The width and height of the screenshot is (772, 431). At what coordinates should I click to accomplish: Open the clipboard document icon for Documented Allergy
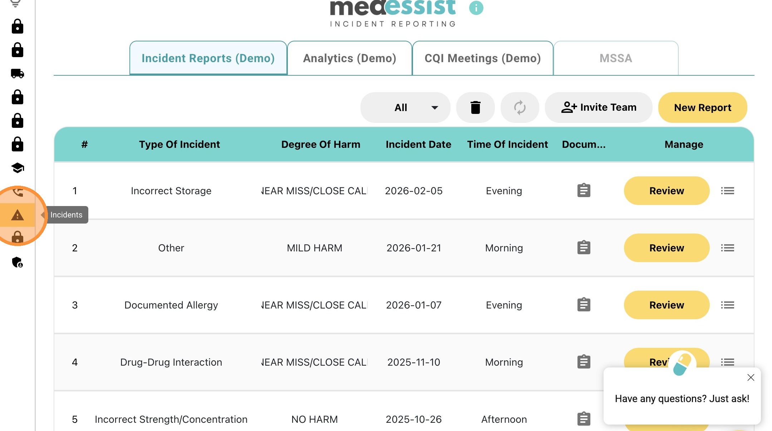[x=584, y=305]
